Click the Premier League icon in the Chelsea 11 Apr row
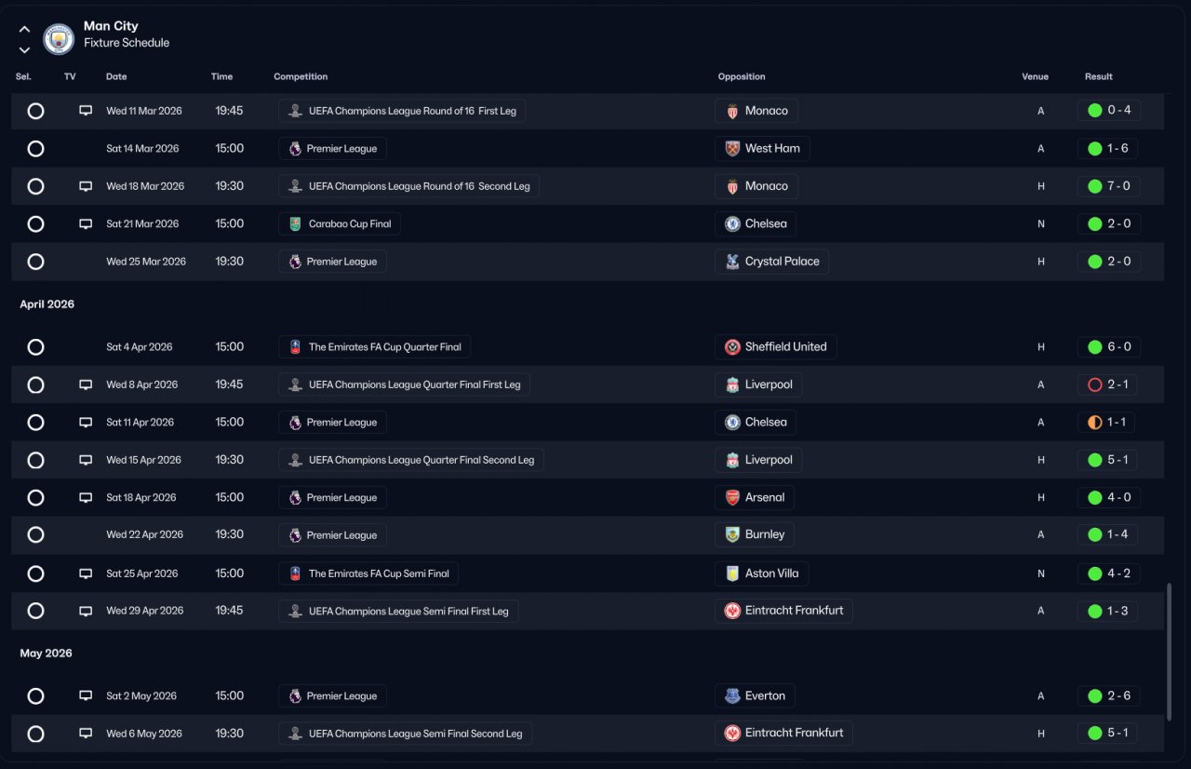This screenshot has height=769, width=1191. coord(295,423)
